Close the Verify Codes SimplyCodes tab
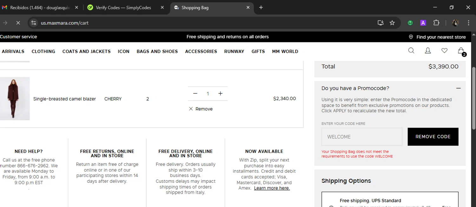476x207 pixels. click(x=162, y=7)
